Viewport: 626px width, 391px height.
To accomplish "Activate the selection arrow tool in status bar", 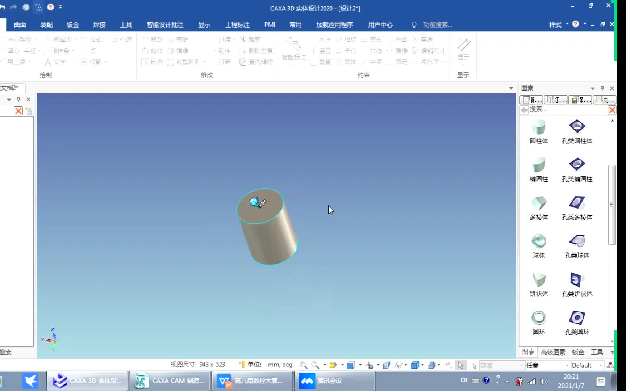I will [460, 365].
